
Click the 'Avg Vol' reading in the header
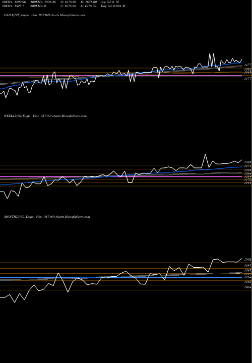[x=110, y=2]
